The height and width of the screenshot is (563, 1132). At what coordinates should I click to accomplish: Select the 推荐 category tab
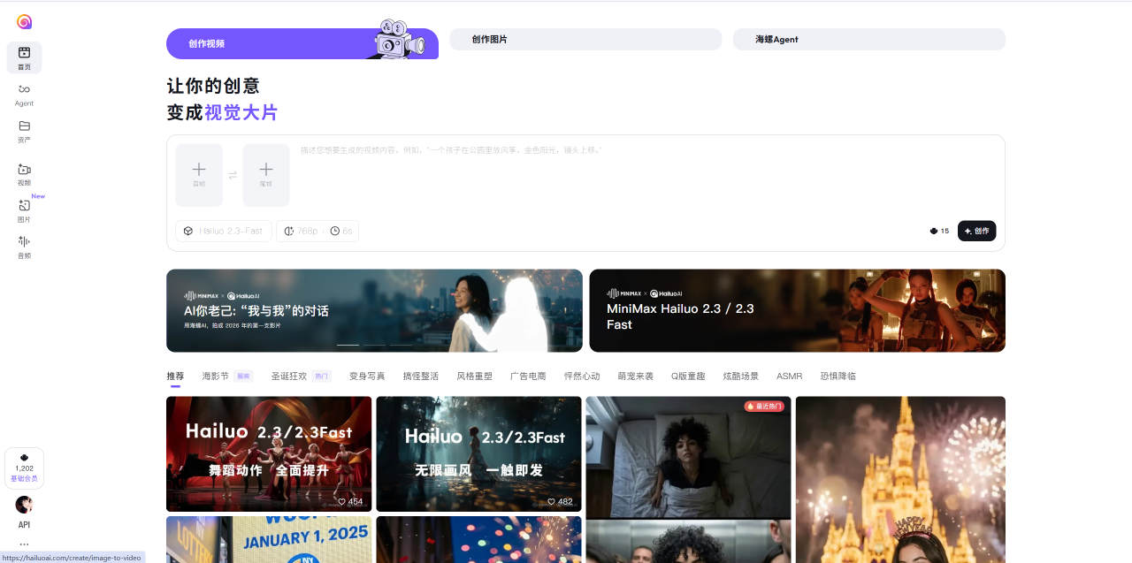coord(175,376)
